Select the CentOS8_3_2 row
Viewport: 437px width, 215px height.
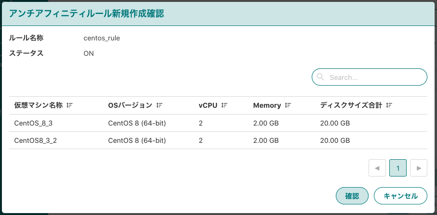pyautogui.click(x=218, y=140)
